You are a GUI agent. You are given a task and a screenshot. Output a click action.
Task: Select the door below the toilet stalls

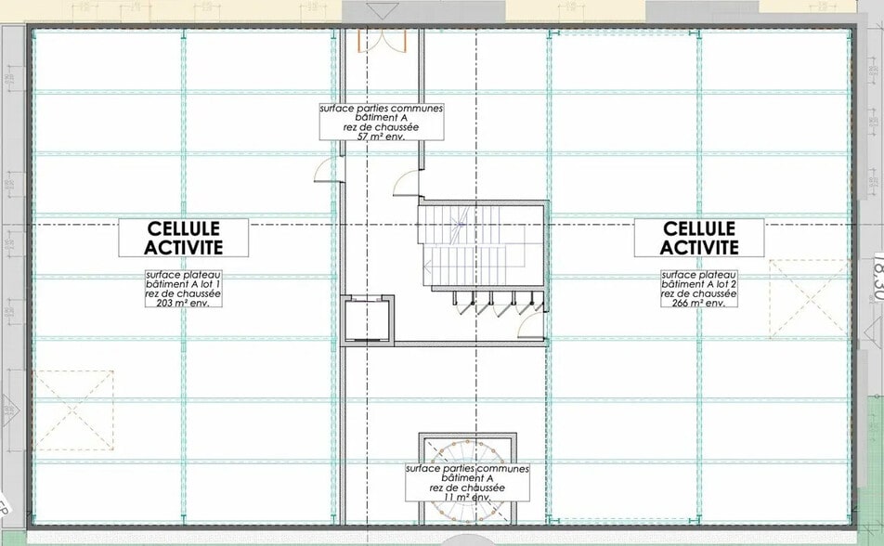530,325
